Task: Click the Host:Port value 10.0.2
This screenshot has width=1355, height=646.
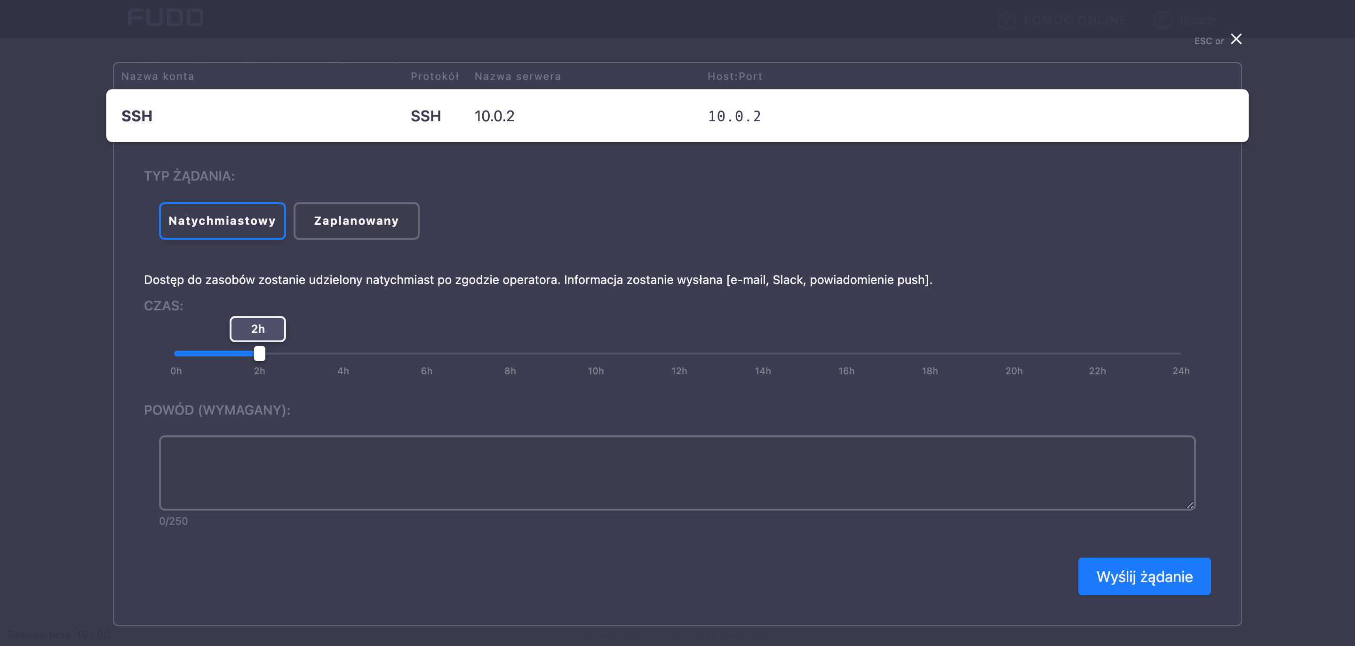Action: pos(734,116)
